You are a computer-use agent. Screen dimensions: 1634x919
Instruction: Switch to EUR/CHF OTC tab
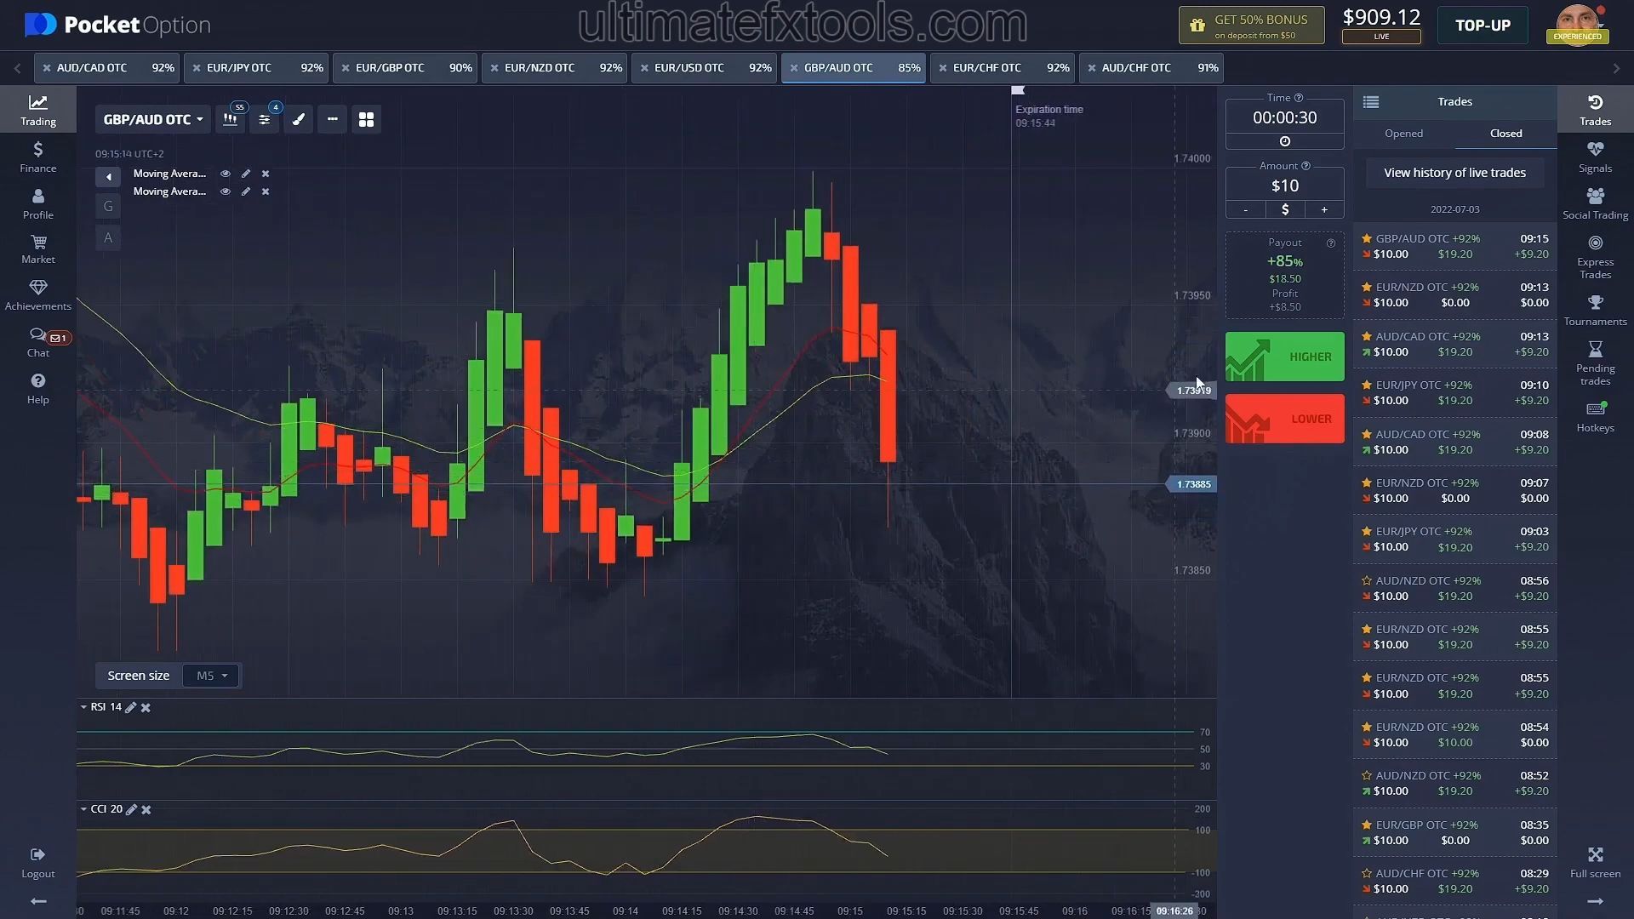[x=1003, y=68]
